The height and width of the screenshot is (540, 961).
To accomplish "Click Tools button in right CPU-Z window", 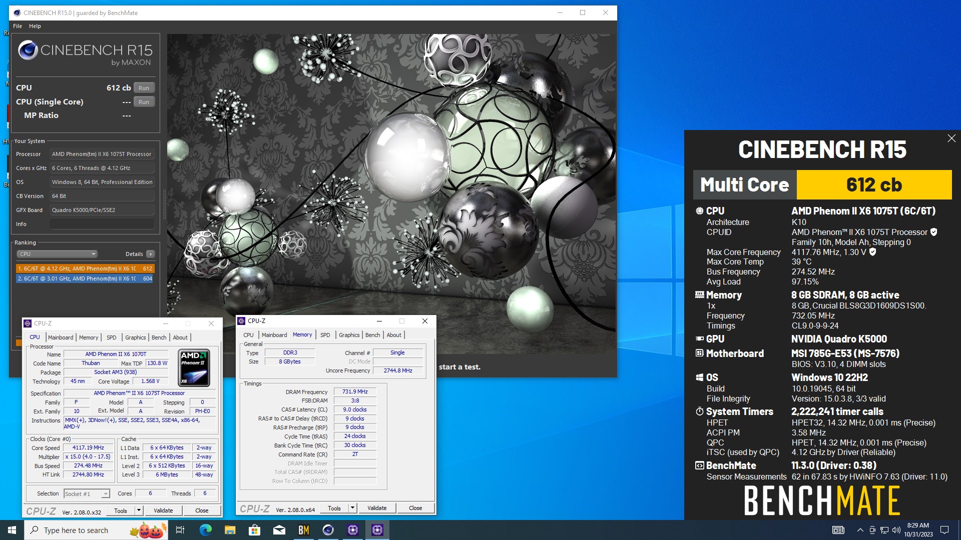I will (334, 508).
